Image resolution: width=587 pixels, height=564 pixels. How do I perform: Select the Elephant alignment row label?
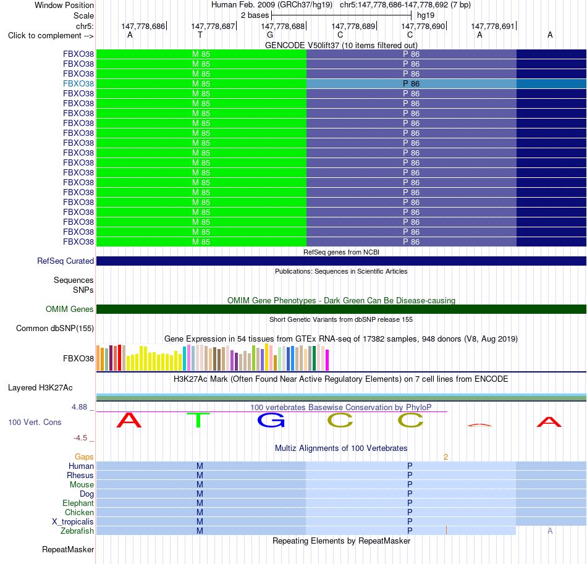pyautogui.click(x=78, y=503)
